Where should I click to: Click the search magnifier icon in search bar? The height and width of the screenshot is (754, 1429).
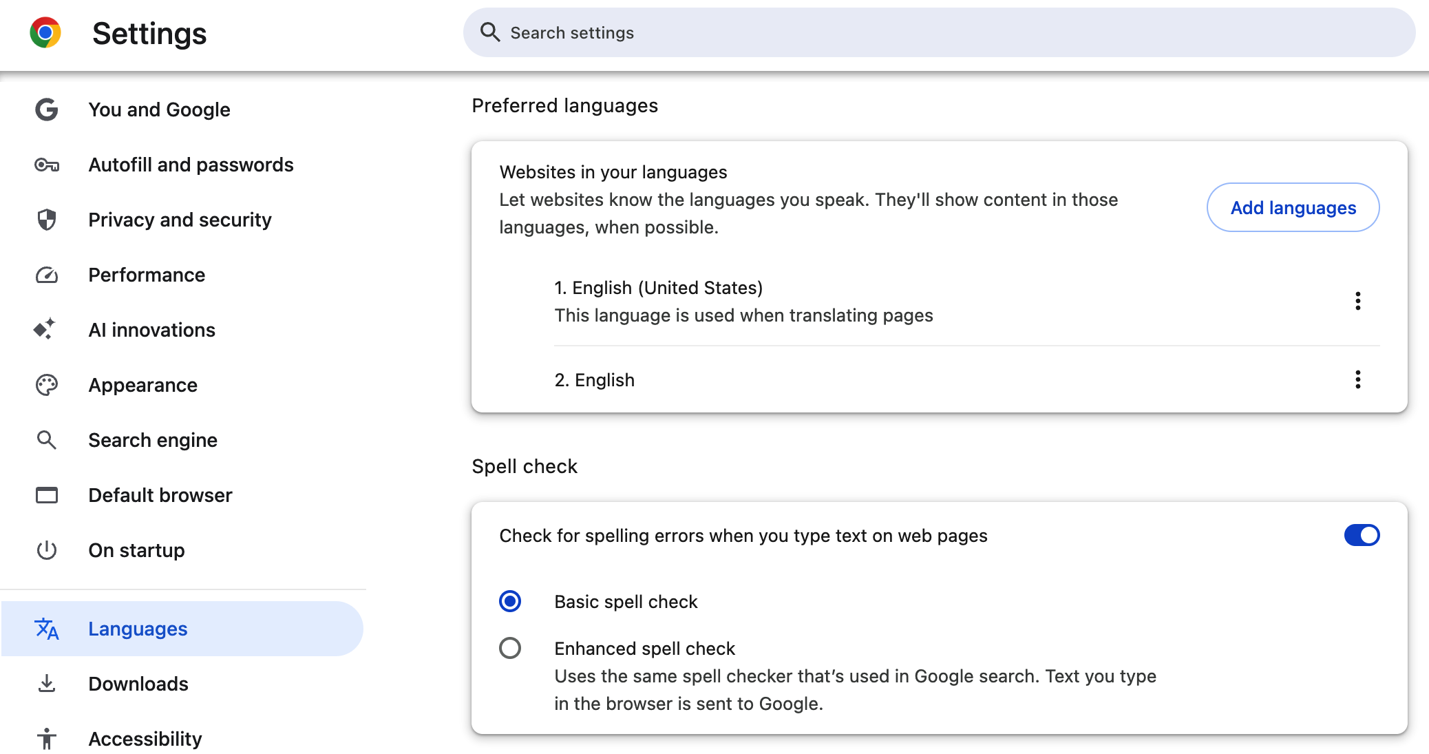(x=489, y=32)
